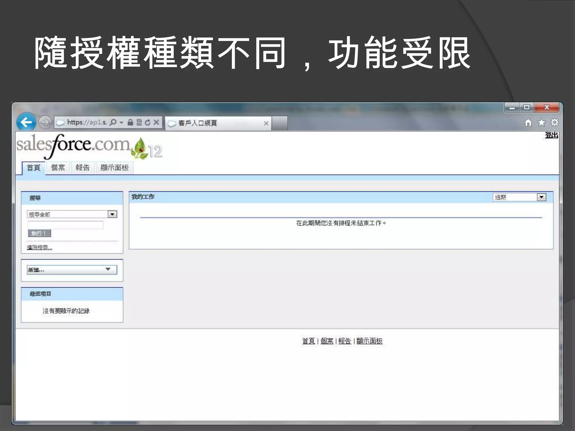The width and height of the screenshot is (575, 431).
Task: Open the browser tools gear icon
Action: [555, 123]
